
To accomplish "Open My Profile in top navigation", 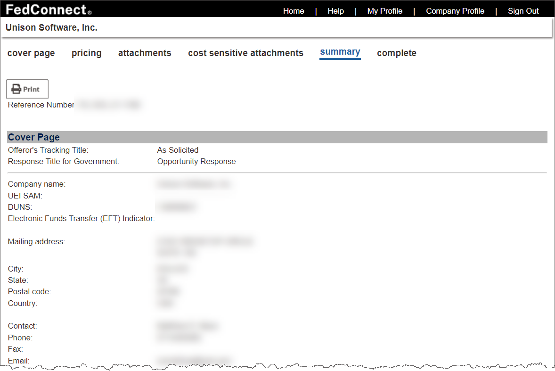I will pos(384,11).
